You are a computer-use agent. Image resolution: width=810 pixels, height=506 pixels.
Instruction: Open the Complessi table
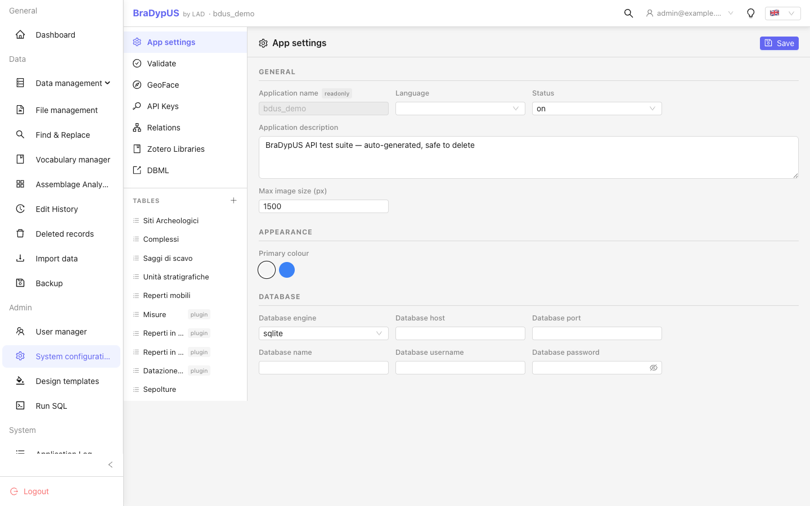point(185,239)
